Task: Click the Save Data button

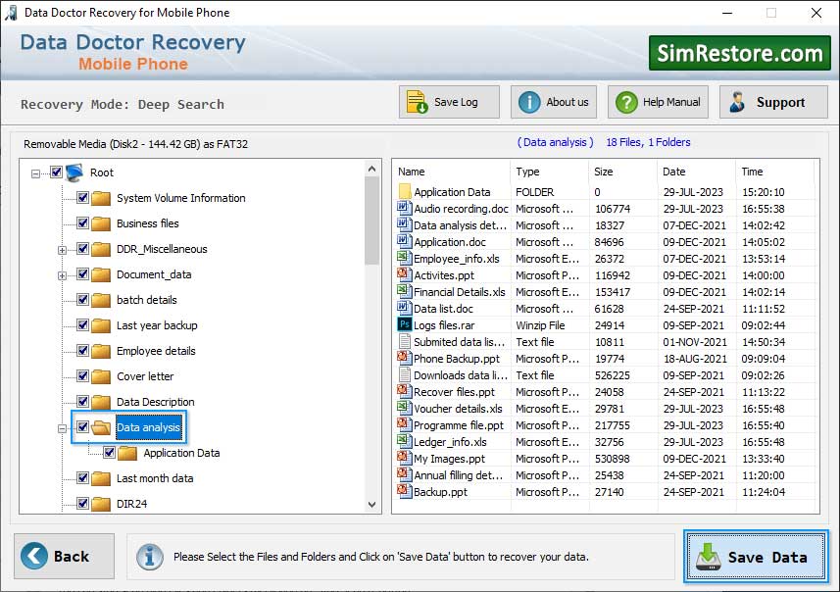Action: (x=756, y=557)
